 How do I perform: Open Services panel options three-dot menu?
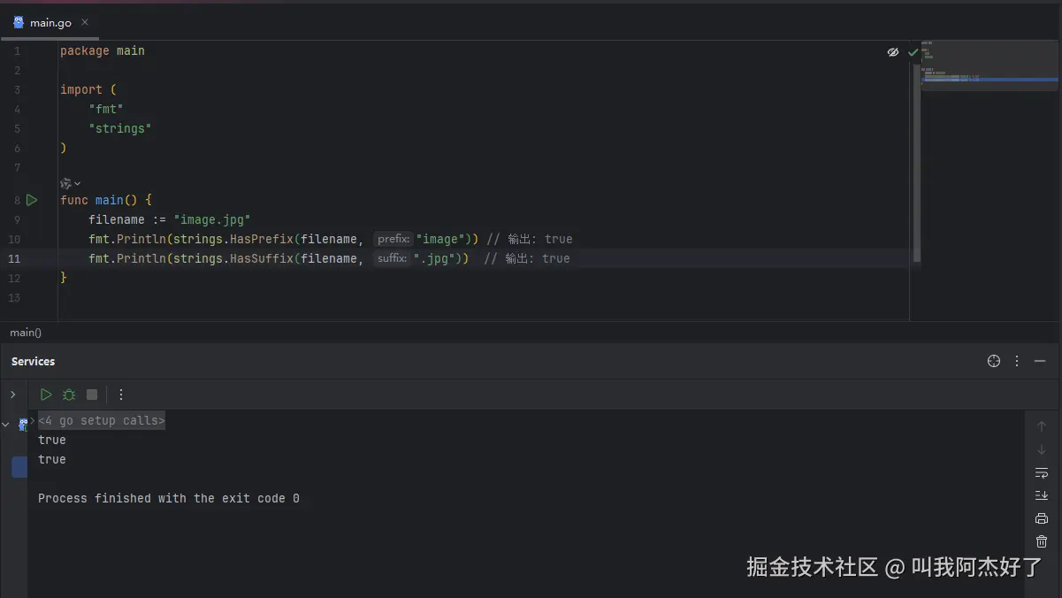tap(1017, 361)
